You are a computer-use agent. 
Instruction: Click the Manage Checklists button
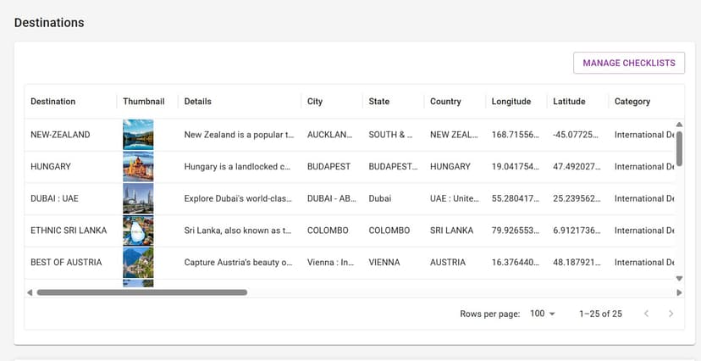(629, 63)
